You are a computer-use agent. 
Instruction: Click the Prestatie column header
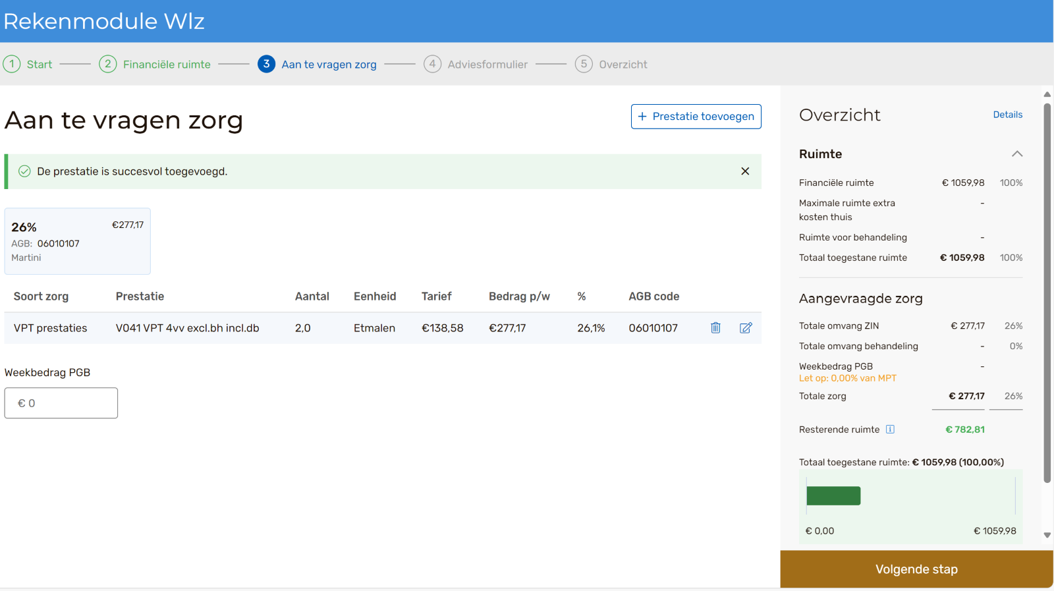point(140,296)
